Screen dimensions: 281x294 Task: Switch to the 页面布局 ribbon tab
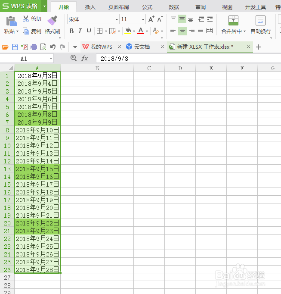tap(118, 7)
